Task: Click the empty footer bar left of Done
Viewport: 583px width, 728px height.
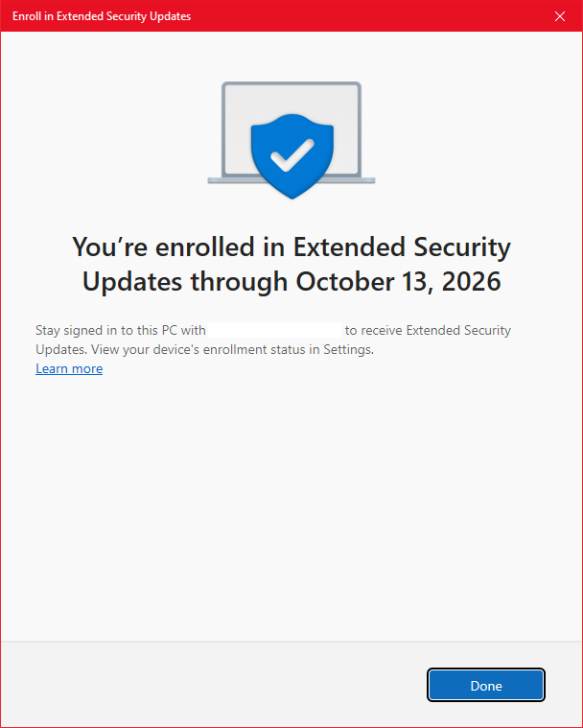Action: coord(211,685)
